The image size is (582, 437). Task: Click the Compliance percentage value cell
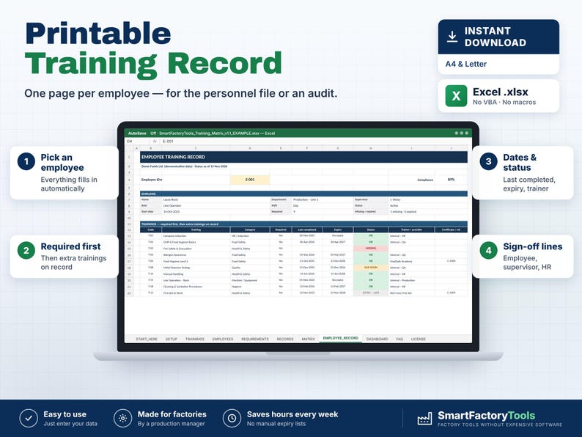[x=451, y=180]
